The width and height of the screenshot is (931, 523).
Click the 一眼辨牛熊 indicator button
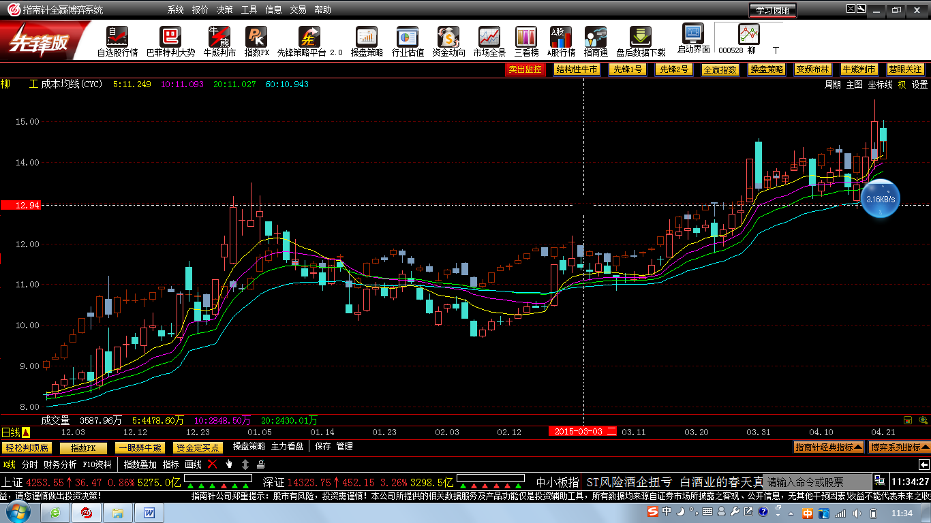click(x=139, y=447)
